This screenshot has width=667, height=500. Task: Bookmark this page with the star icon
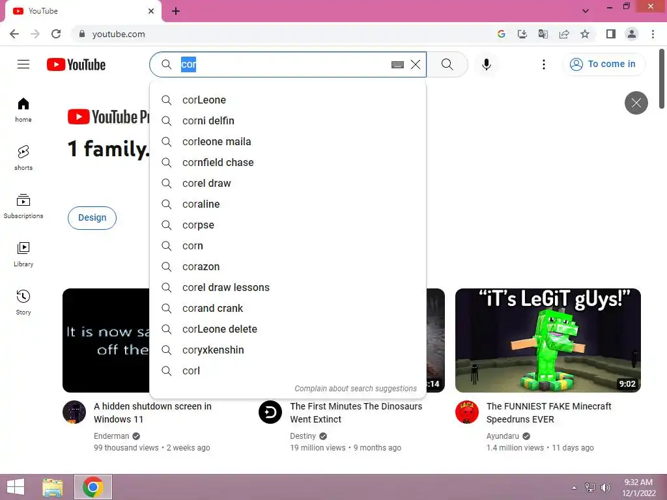[585, 34]
